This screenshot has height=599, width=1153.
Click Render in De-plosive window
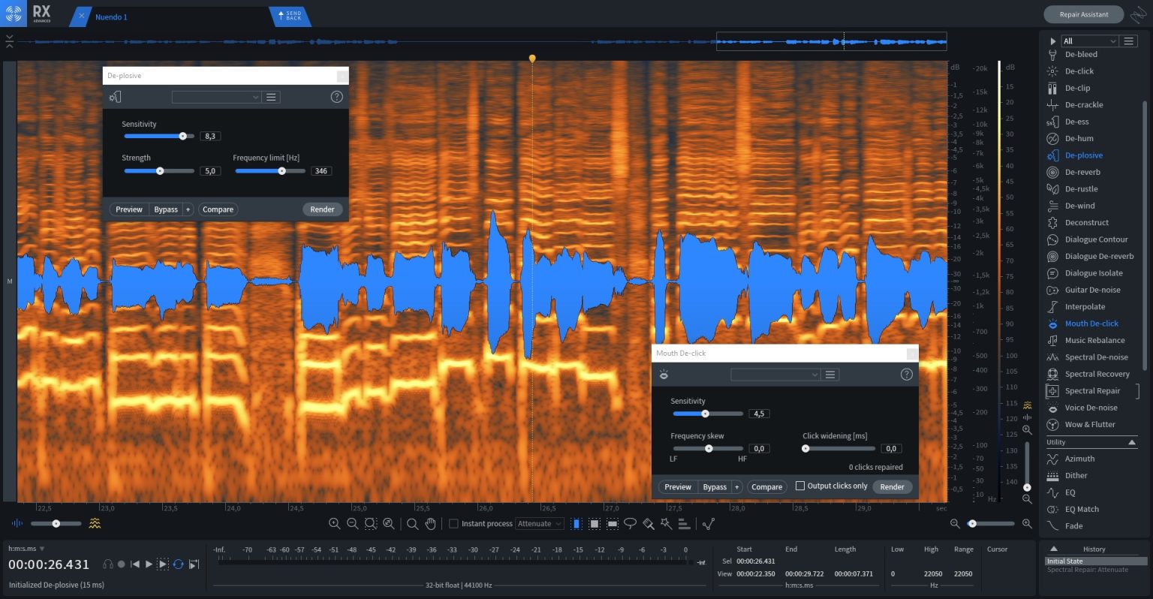pyautogui.click(x=322, y=209)
